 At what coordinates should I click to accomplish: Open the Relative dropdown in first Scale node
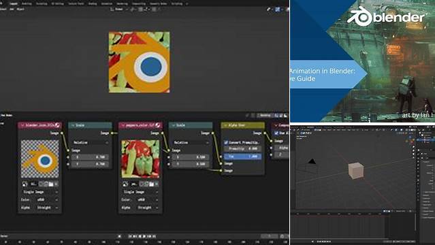coord(90,142)
